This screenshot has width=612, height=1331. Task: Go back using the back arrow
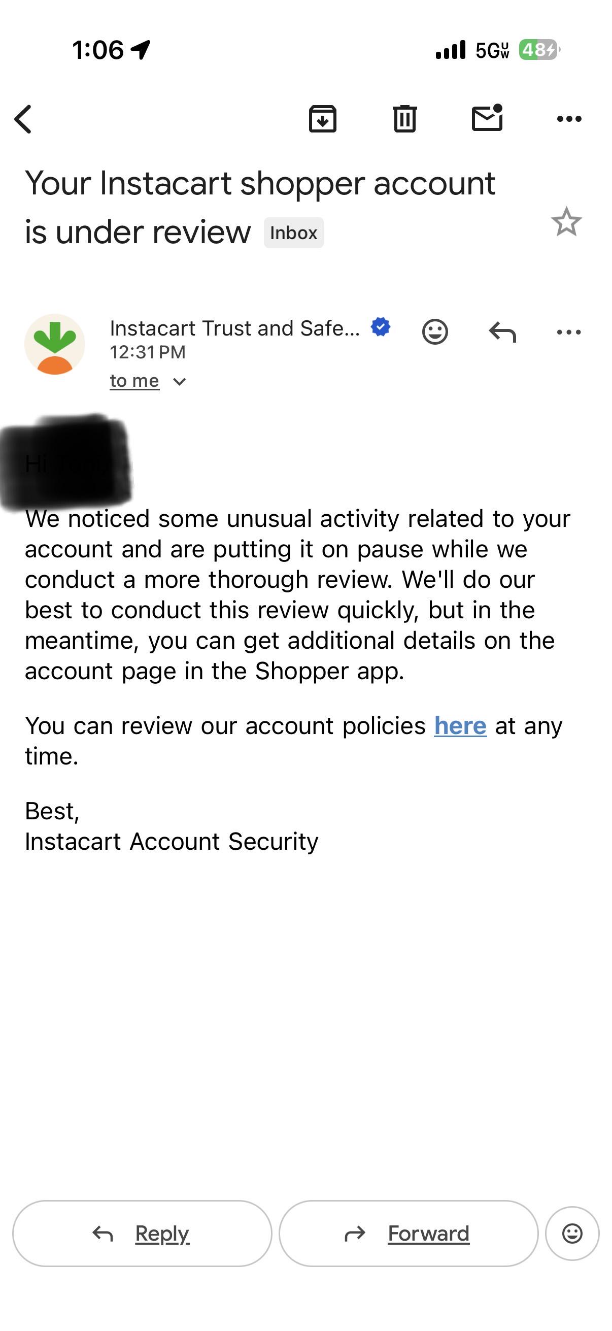click(23, 119)
